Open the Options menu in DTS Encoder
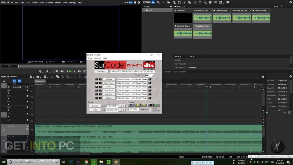Viewport: 293px width, 165px height. coord(97,58)
